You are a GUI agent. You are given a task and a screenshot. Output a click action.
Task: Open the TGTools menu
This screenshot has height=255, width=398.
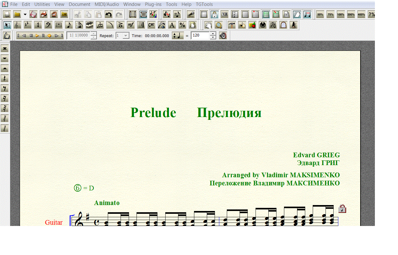(204, 4)
